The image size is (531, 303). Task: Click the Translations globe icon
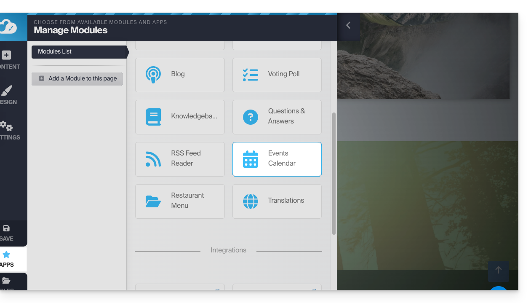click(x=251, y=201)
